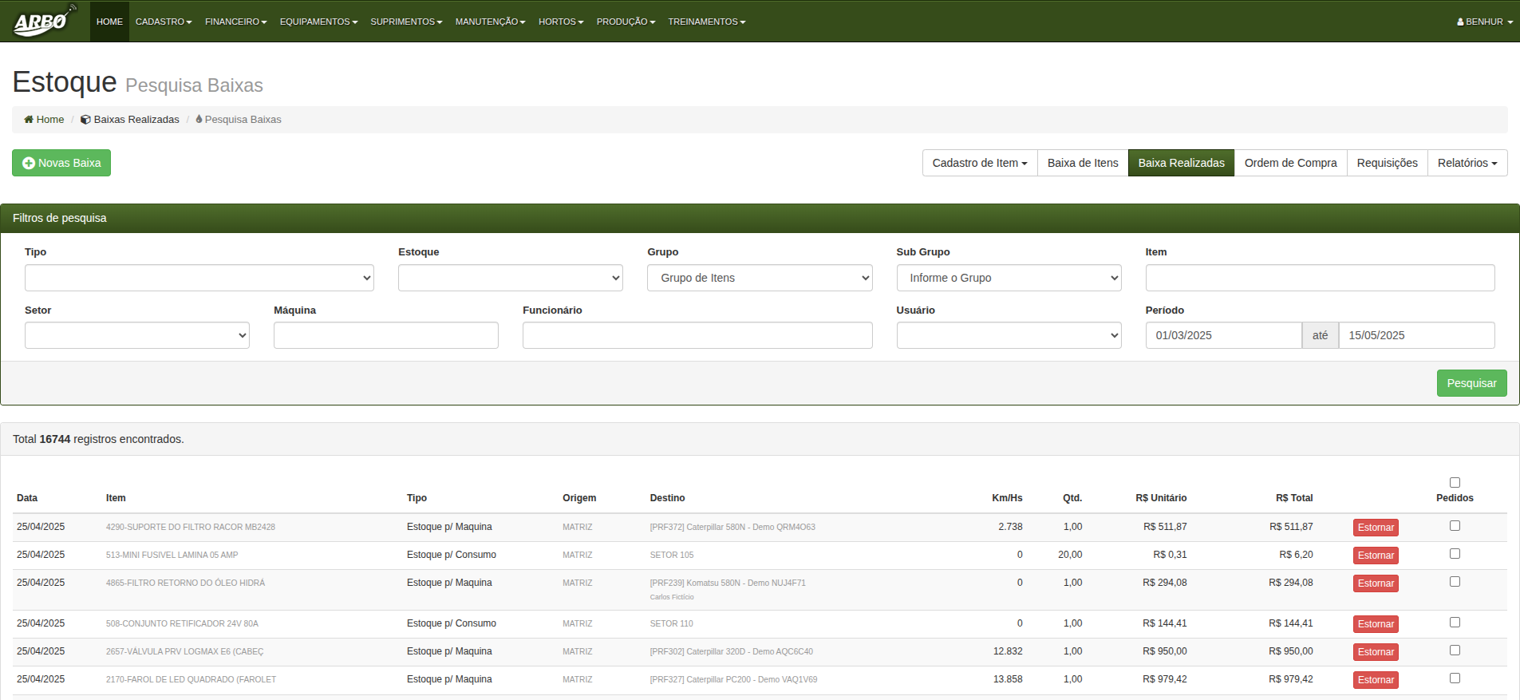Click the Home house icon in breadcrumb
1520x700 pixels.
[x=29, y=120]
